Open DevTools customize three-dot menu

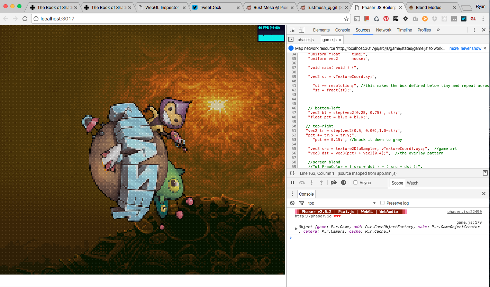(x=474, y=30)
